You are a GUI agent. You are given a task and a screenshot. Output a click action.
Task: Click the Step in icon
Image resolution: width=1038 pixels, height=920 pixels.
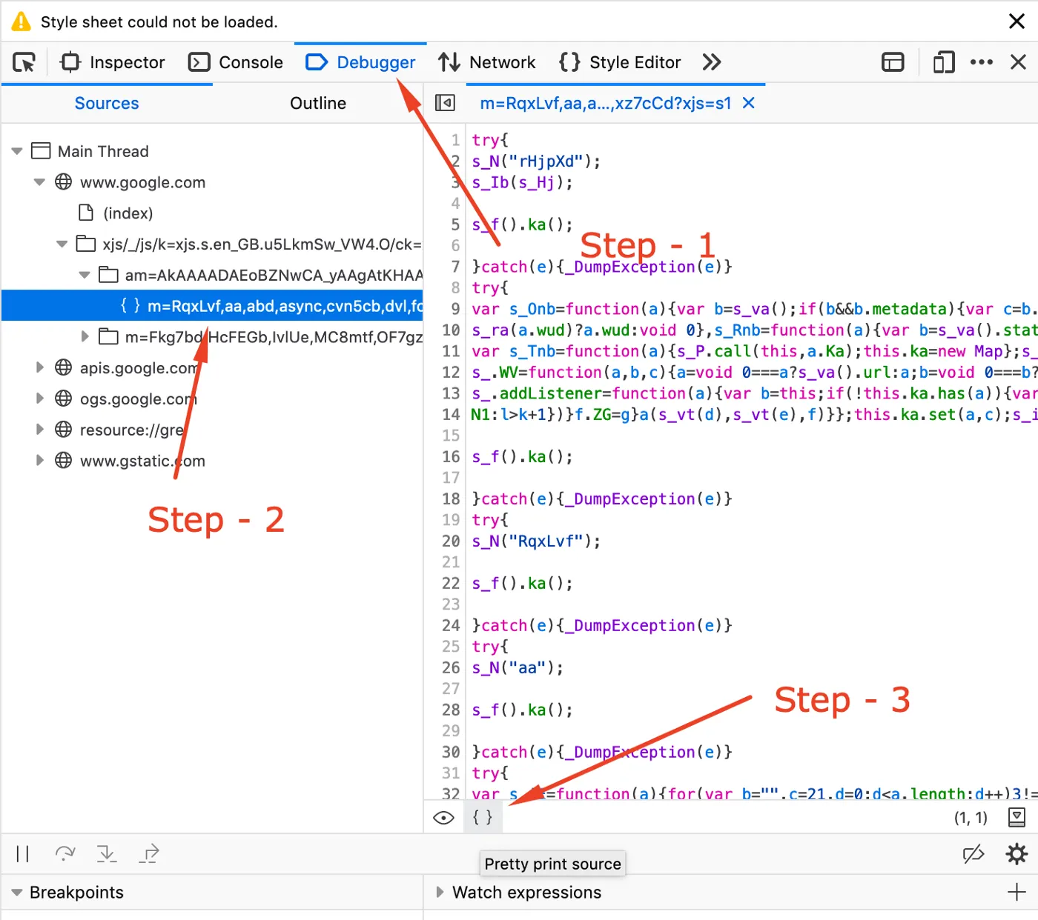[107, 854]
